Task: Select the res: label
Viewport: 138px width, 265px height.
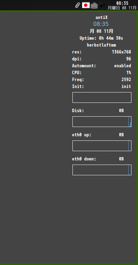Action: click(77, 52)
